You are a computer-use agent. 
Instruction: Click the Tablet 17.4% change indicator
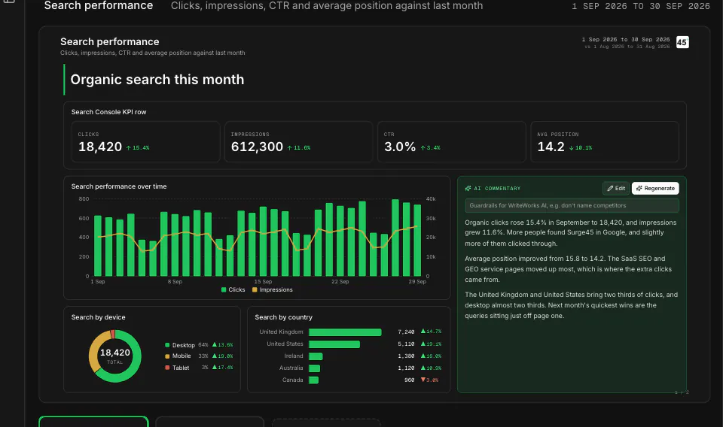223,367
